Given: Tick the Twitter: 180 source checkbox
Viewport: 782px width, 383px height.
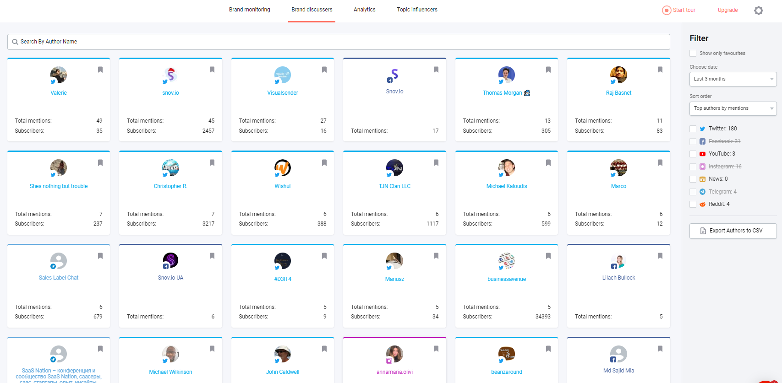Looking at the screenshot, I should pos(693,129).
